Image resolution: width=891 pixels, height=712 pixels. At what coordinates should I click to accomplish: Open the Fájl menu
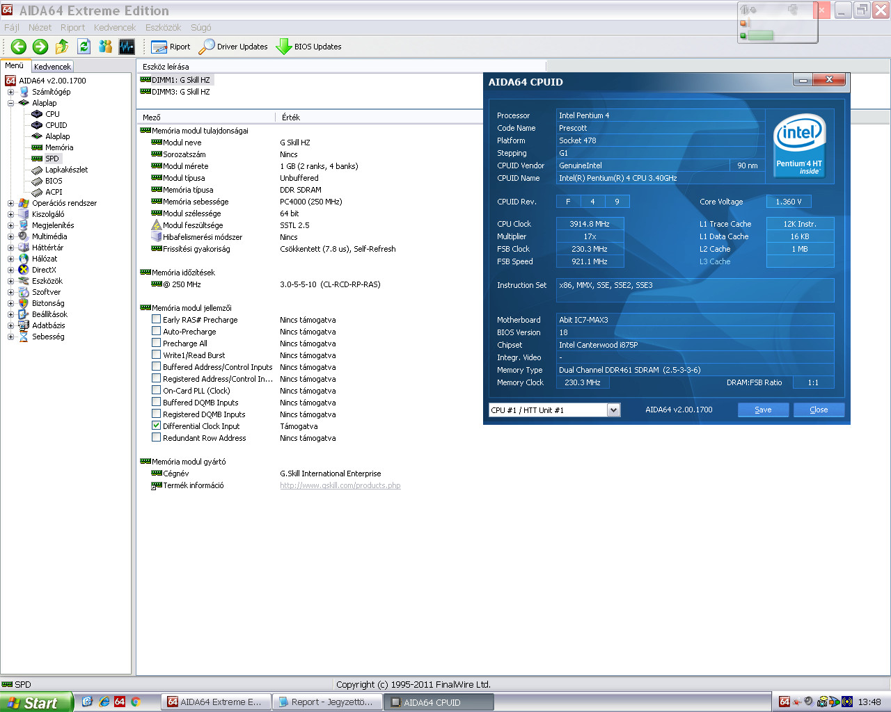click(x=12, y=27)
